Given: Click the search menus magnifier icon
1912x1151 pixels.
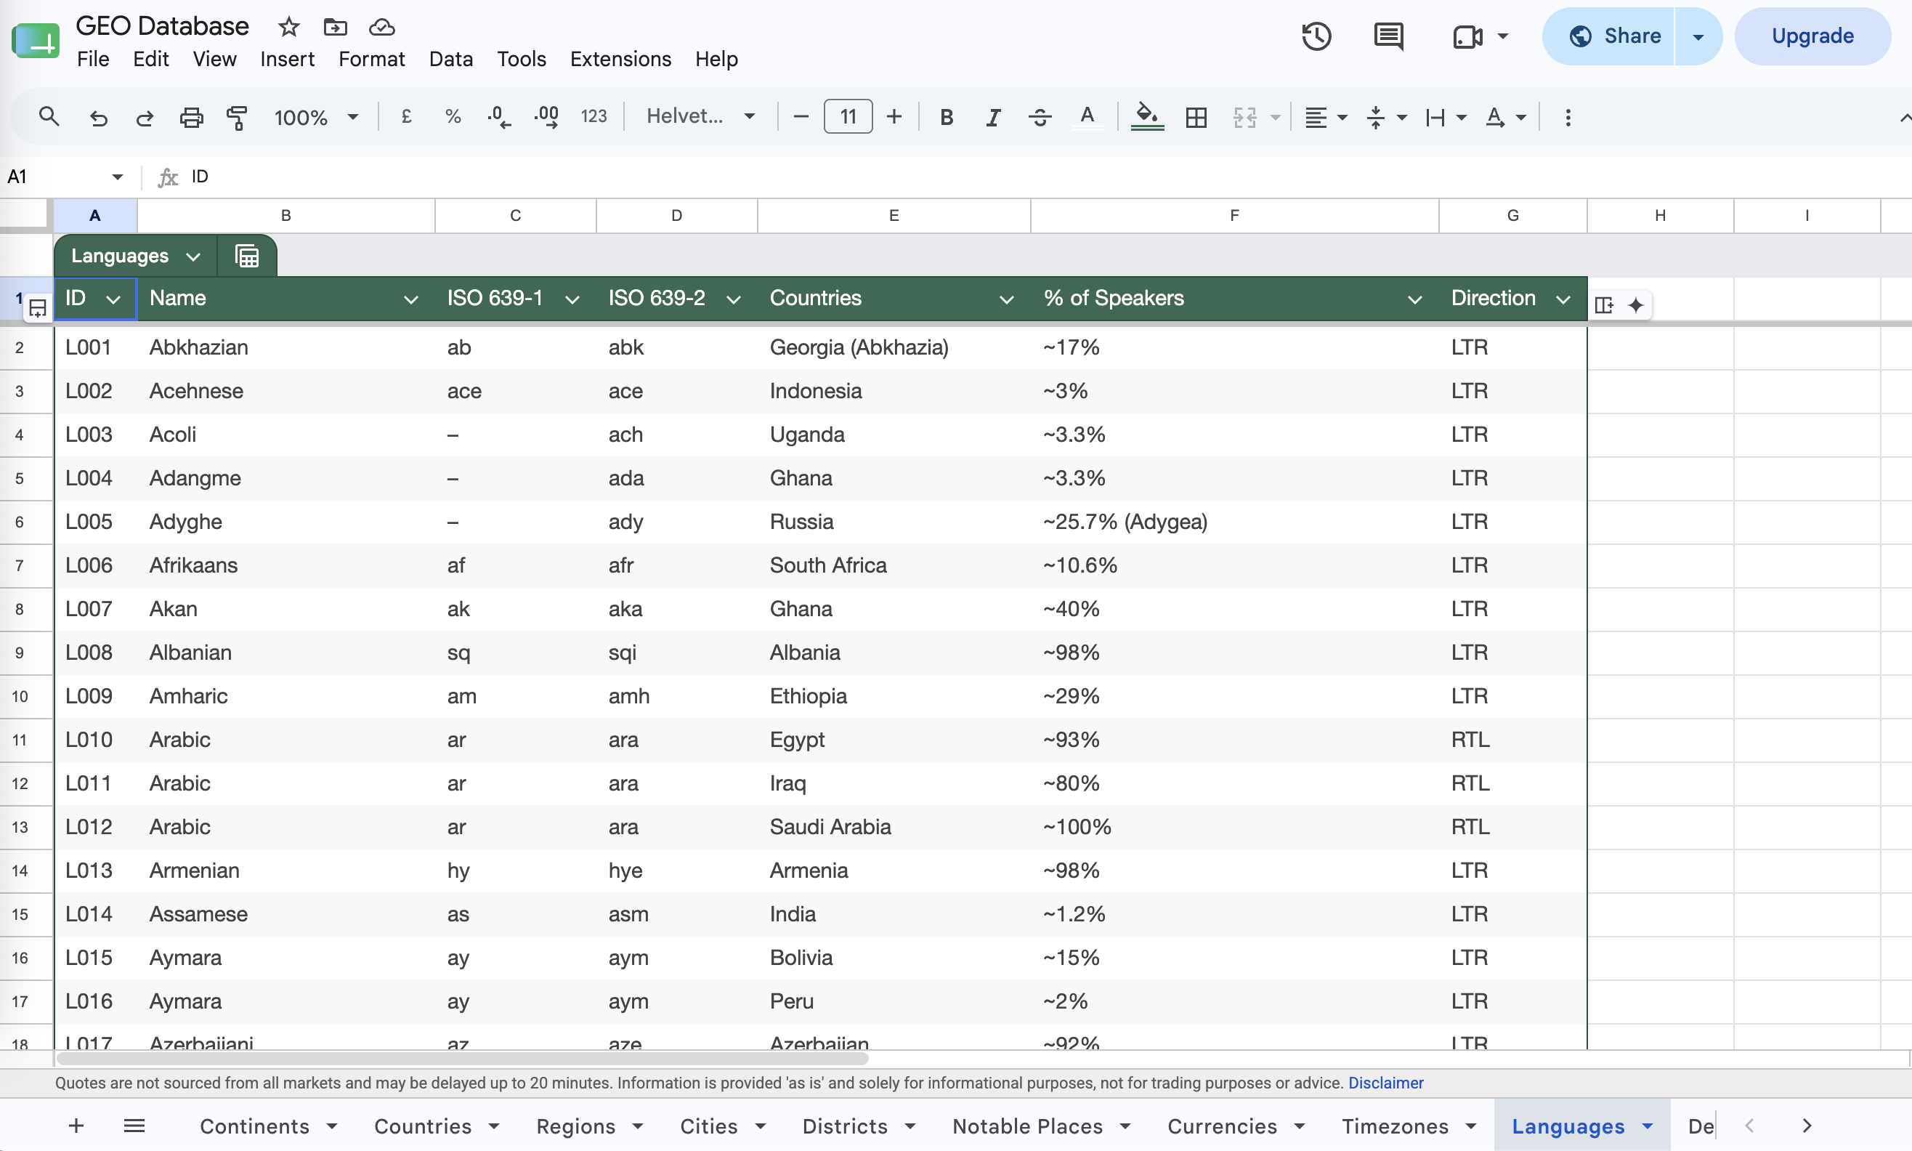Looking at the screenshot, I should 49,117.
